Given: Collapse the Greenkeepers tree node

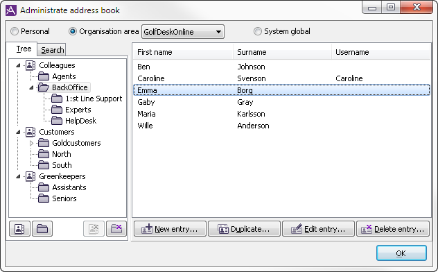Looking at the screenshot, I should click(18, 176).
